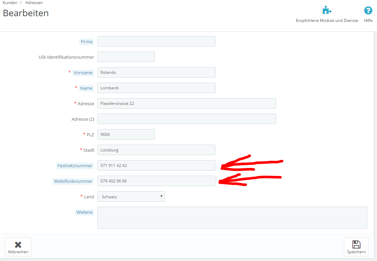Screen dimensions: 377x261
Task: Click the Festnetznummer label
Action: click(75, 166)
